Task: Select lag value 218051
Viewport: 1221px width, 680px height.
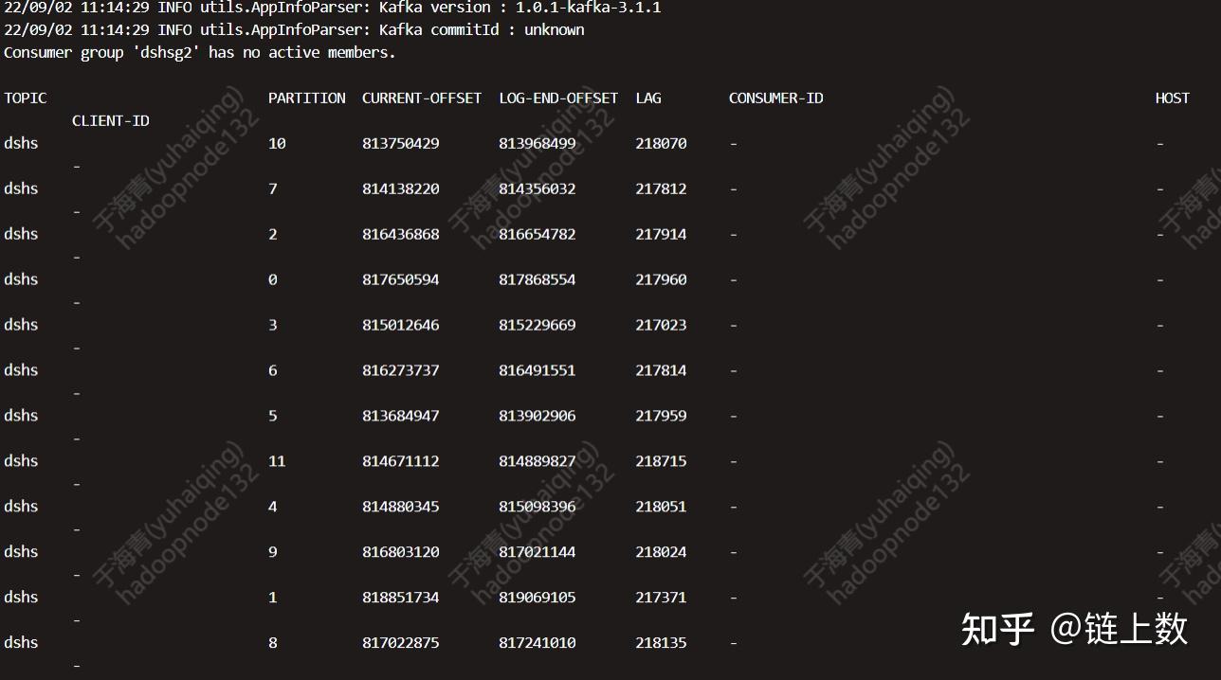Action: click(x=662, y=507)
